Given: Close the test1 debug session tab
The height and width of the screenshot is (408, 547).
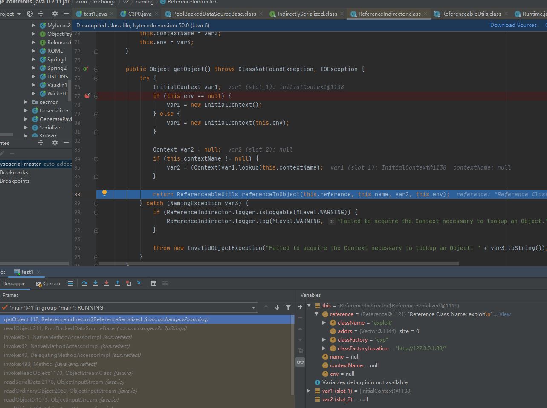Looking at the screenshot, I should 38,272.
